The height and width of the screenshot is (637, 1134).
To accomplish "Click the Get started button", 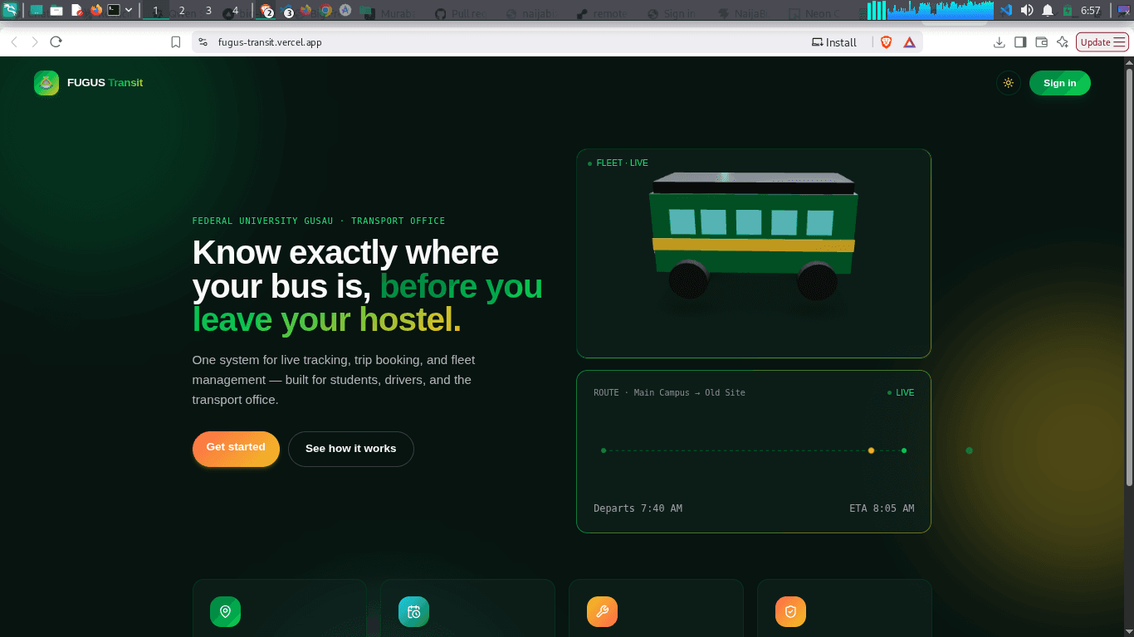I will pos(236,449).
